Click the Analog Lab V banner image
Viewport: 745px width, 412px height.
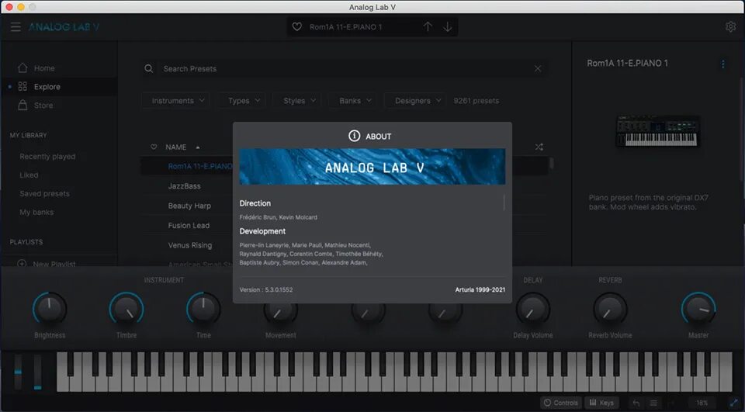click(372, 167)
